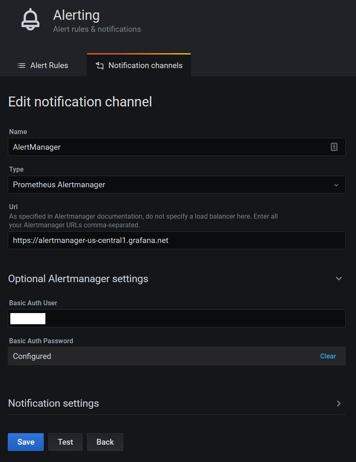The image size is (356, 462).
Task: Clear the configured Basic Auth Password
Action: (328, 356)
